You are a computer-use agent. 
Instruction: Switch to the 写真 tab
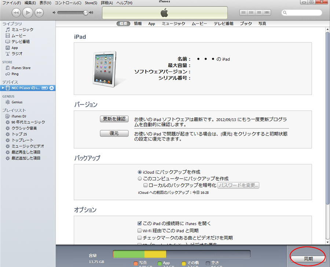262,23
